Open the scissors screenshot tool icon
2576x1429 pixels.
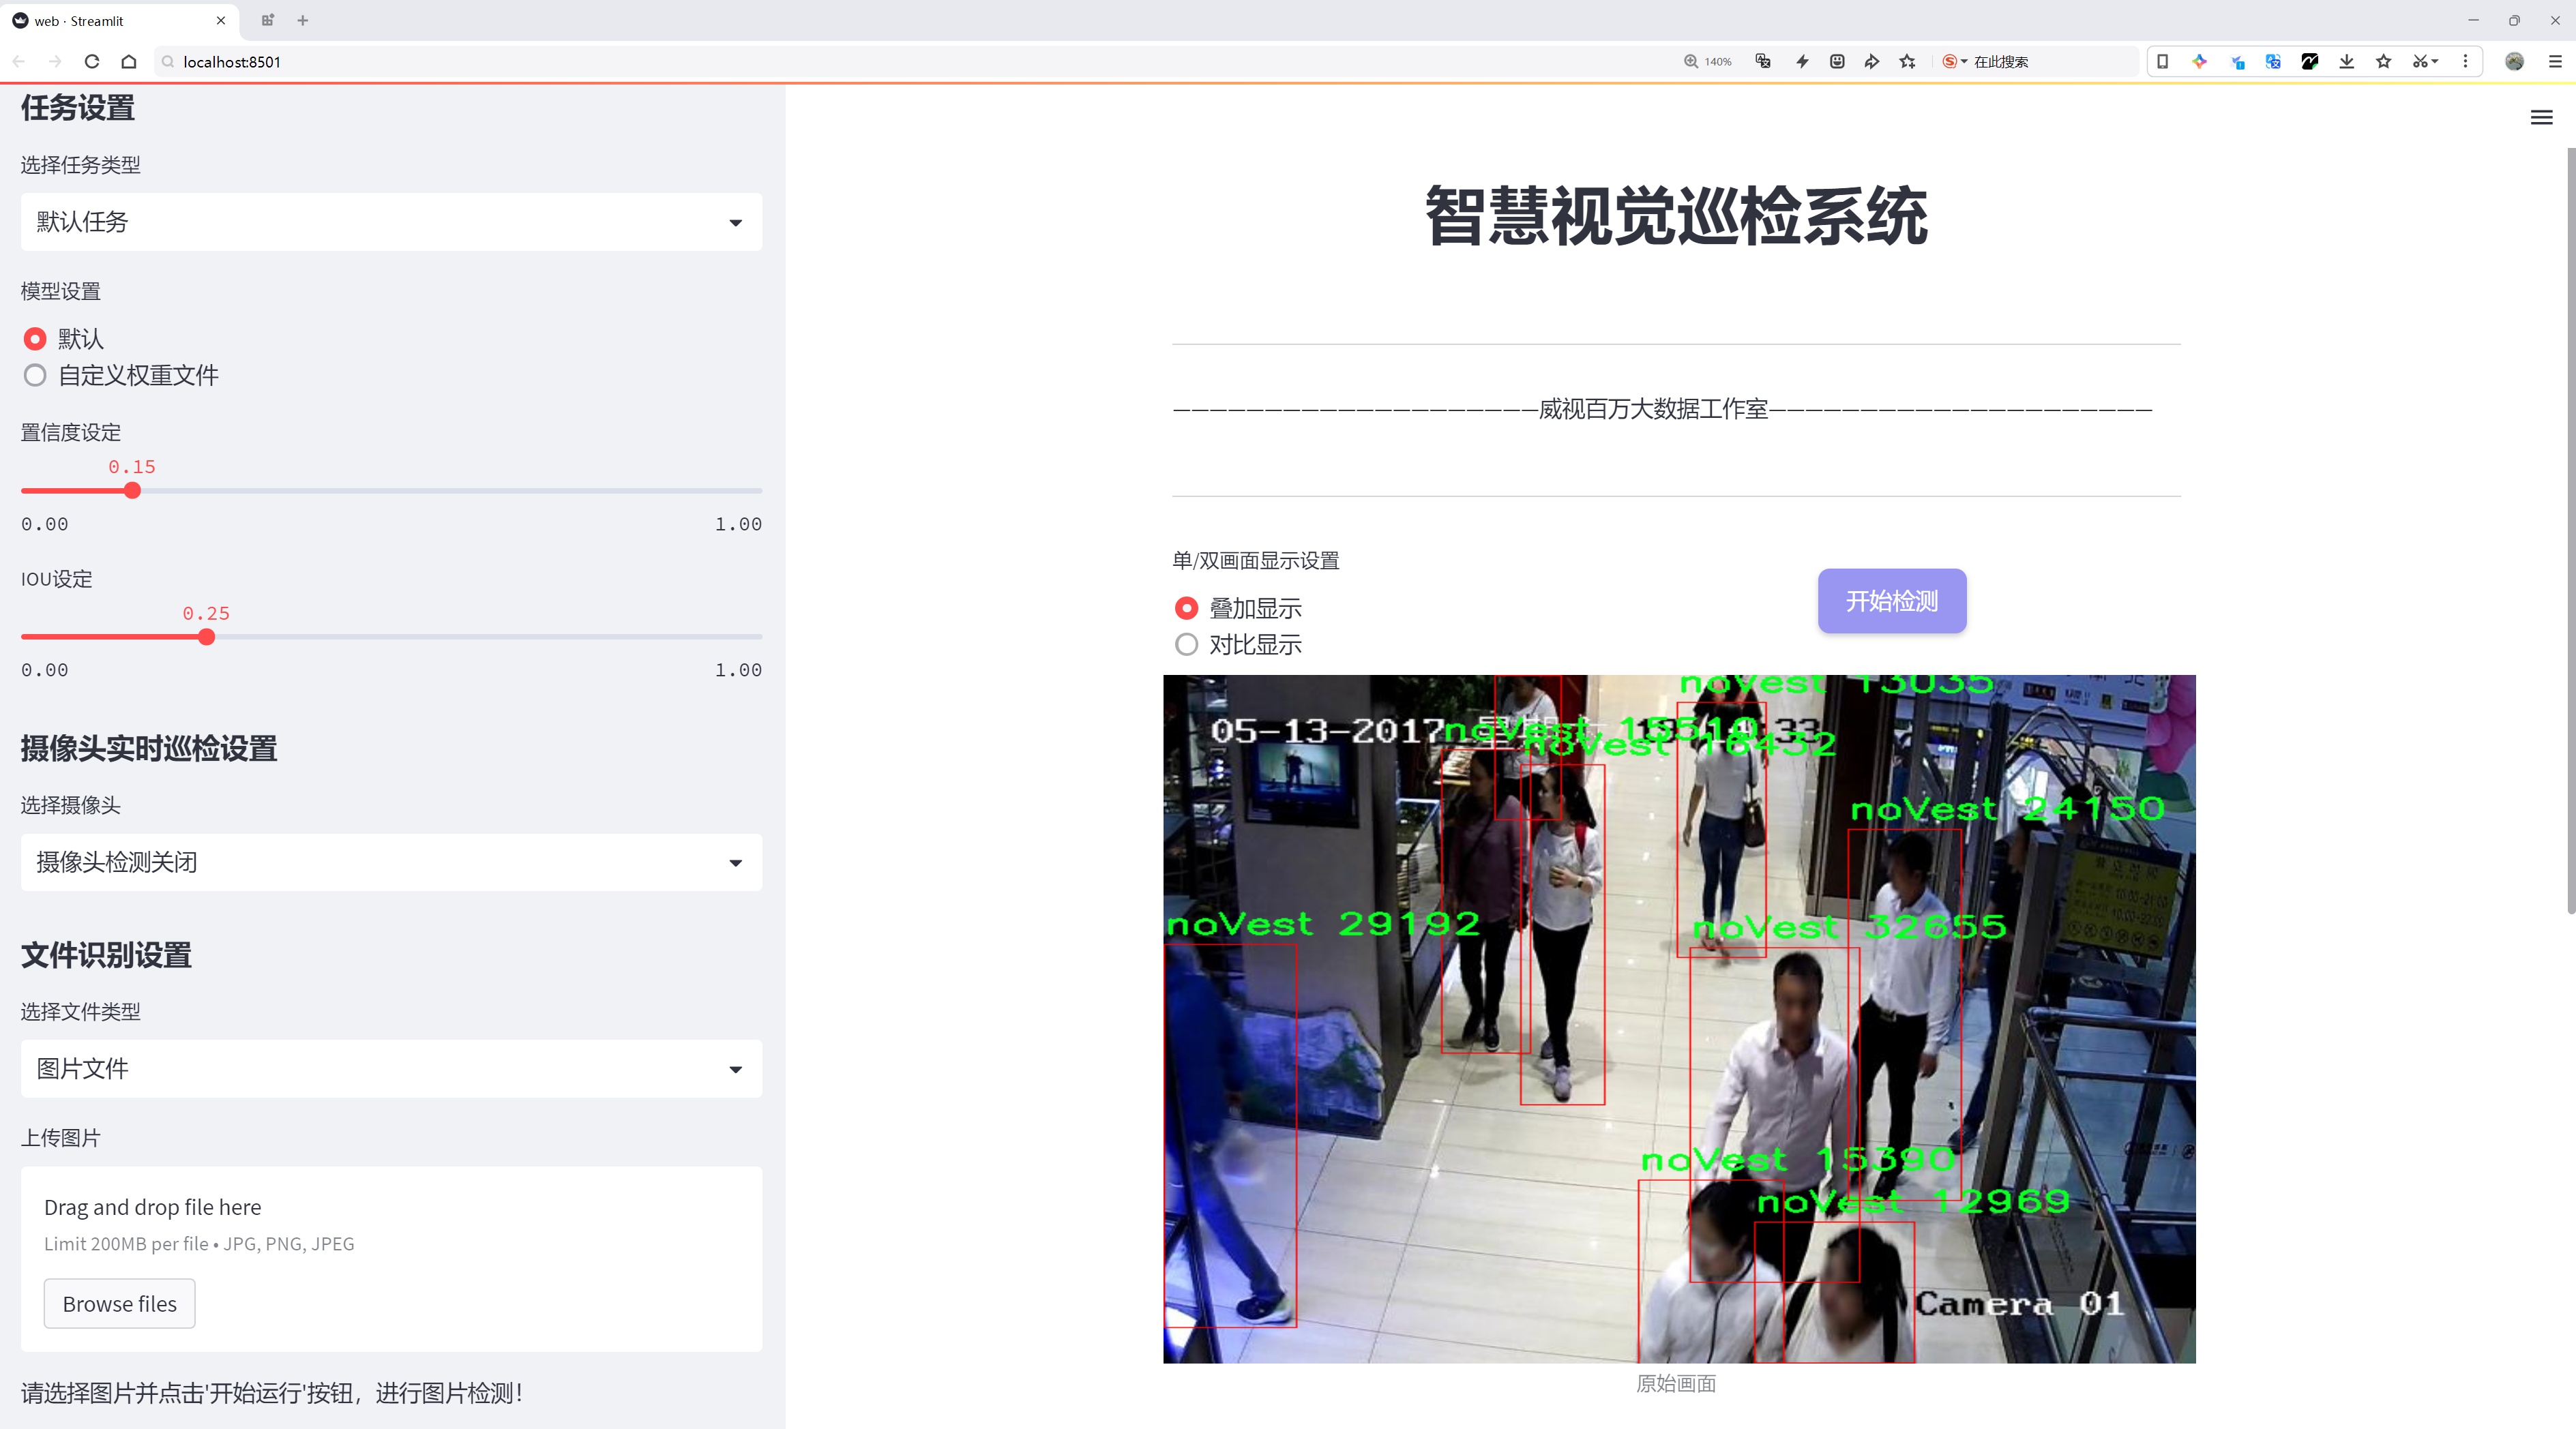coord(2419,62)
